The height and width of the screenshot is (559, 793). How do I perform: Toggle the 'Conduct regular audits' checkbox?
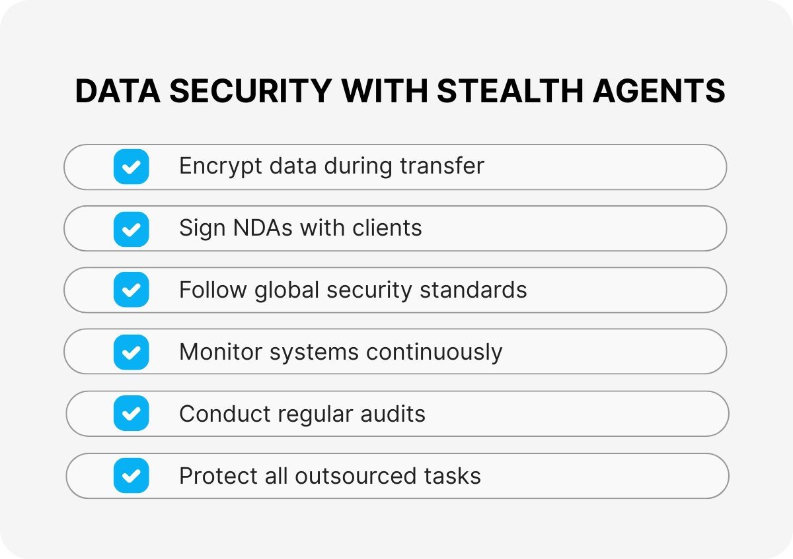[x=132, y=414]
